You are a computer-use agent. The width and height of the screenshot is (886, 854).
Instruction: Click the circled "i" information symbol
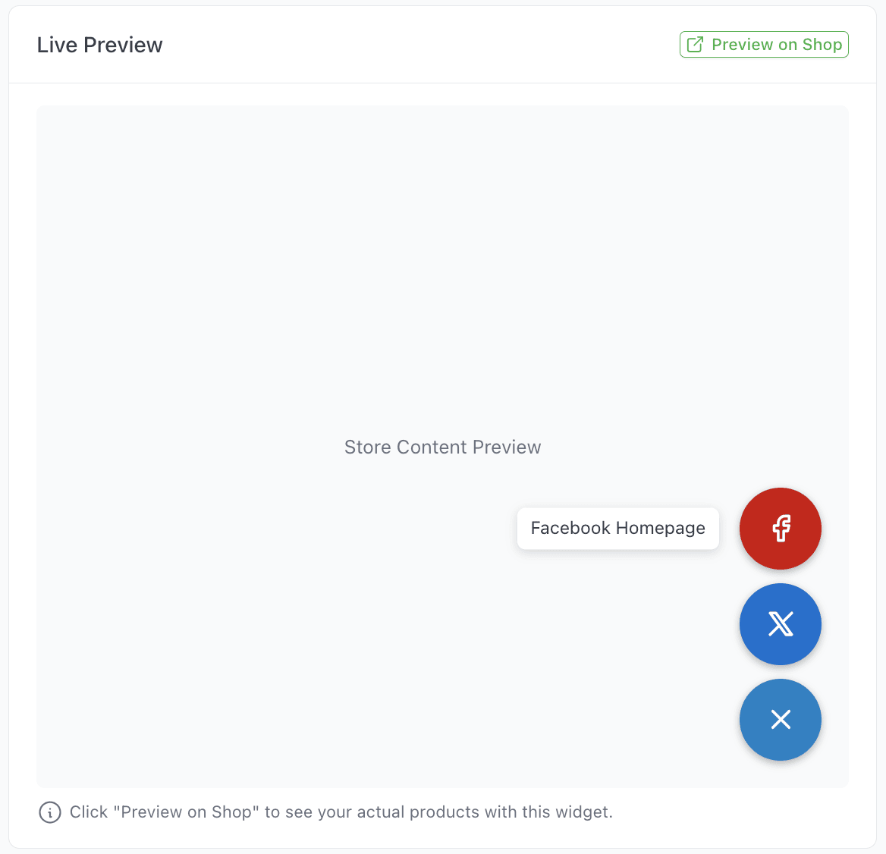tap(50, 812)
